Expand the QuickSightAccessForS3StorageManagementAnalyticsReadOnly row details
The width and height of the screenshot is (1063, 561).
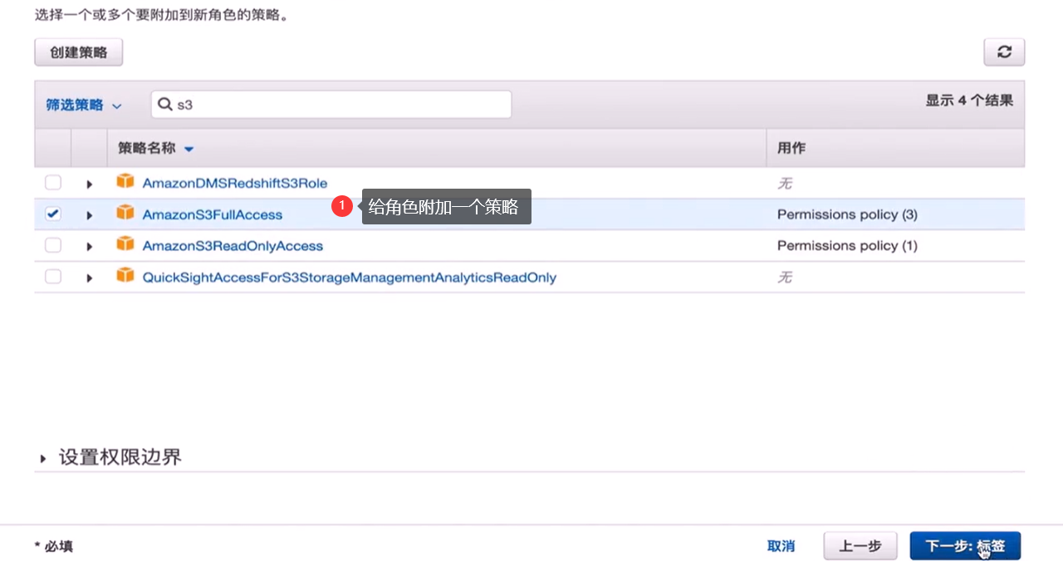(x=90, y=278)
